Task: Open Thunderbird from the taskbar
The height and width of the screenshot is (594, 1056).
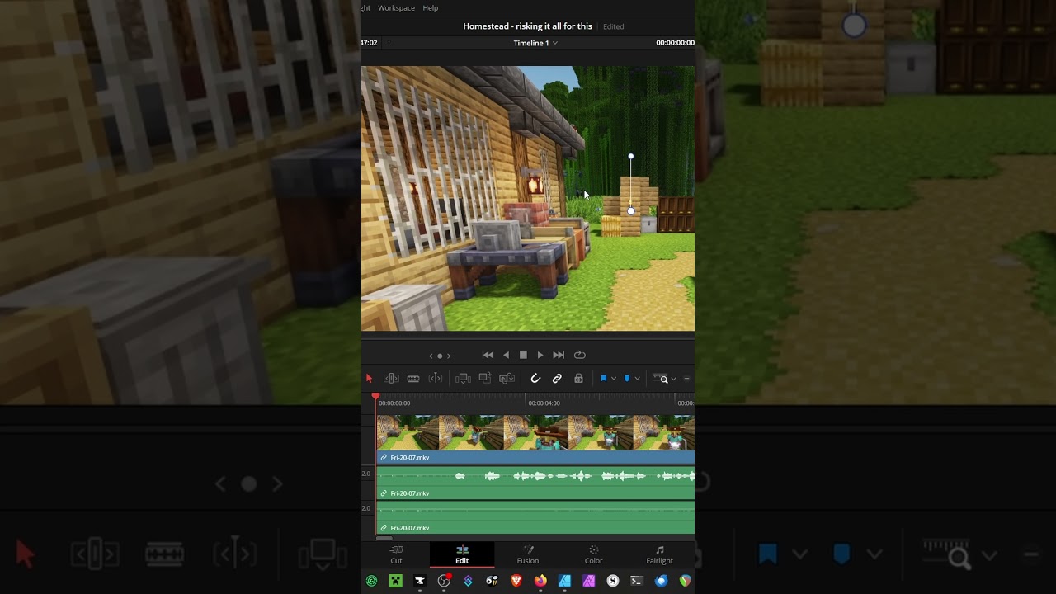Action: pos(661,581)
